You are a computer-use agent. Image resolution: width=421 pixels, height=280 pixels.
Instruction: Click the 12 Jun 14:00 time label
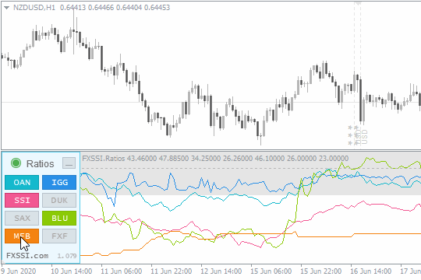tap(221, 271)
